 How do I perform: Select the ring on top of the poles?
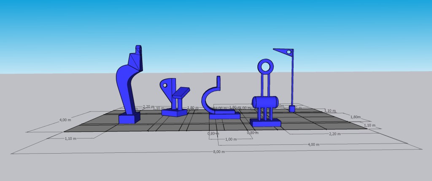click(x=266, y=67)
